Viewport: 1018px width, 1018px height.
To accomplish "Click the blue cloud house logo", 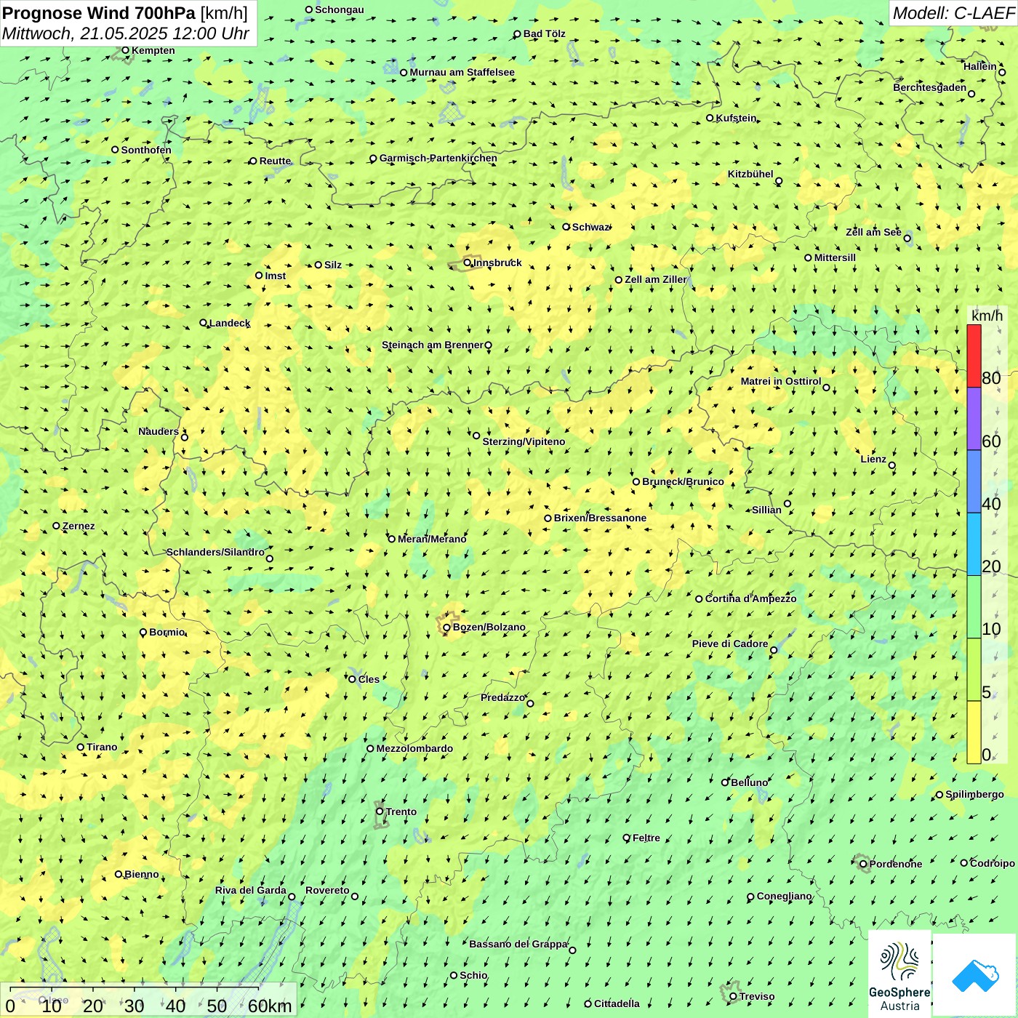I will (x=975, y=976).
